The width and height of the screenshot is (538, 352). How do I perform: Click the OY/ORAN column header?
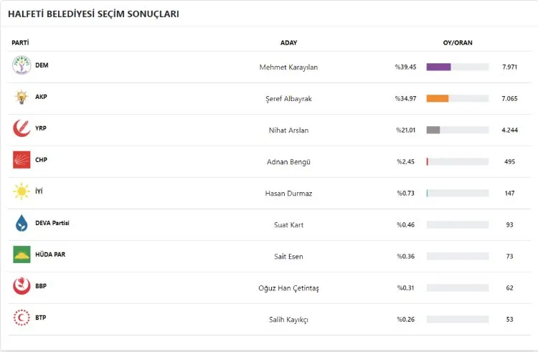tap(458, 43)
